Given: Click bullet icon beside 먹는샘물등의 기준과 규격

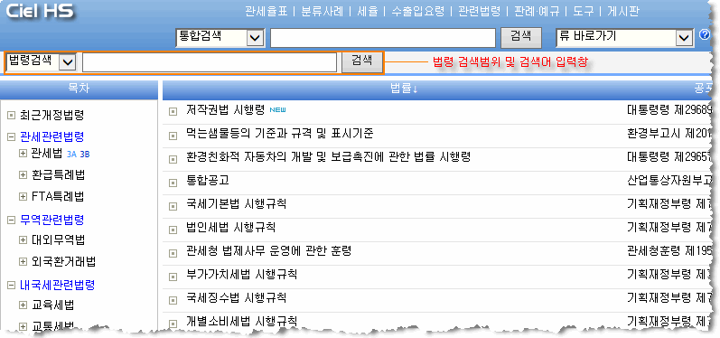Looking at the screenshot, I should (x=173, y=135).
